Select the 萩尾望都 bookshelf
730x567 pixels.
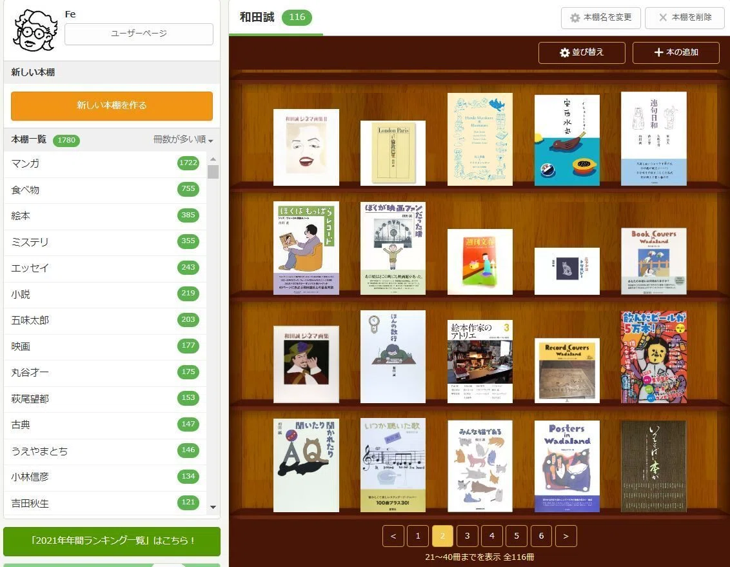[x=105, y=398]
